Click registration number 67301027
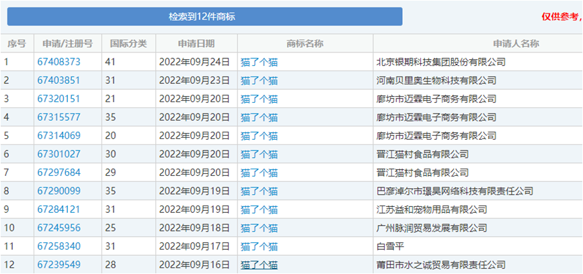The image size is (583, 274). (x=59, y=154)
